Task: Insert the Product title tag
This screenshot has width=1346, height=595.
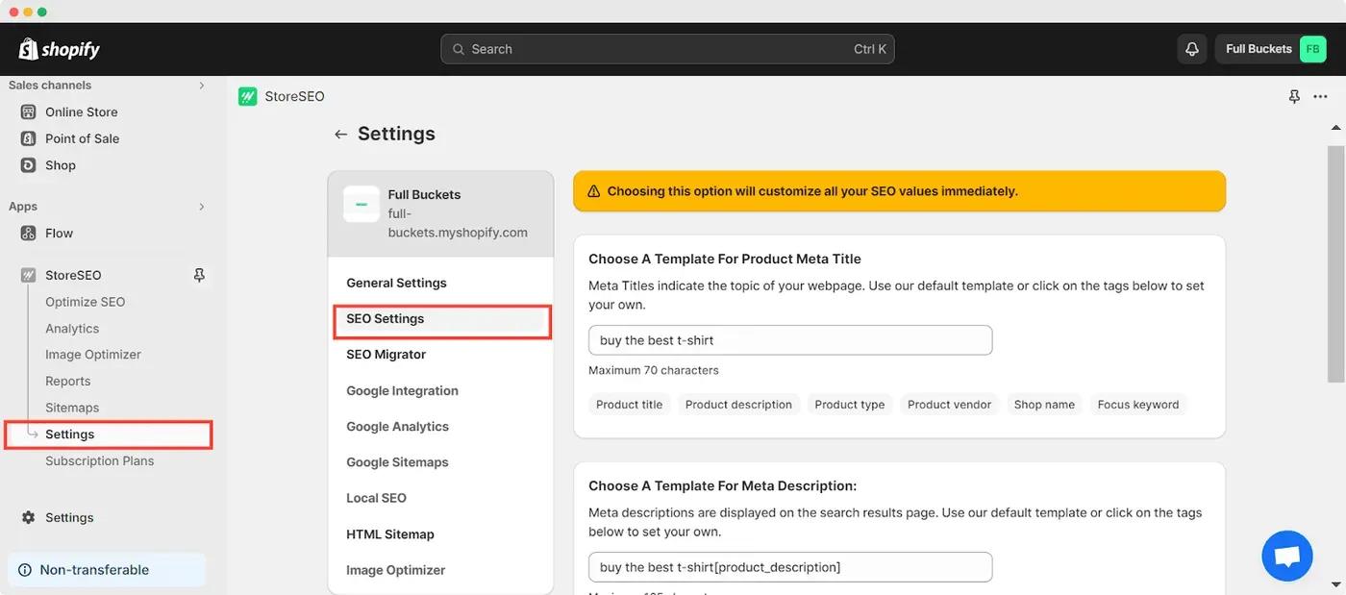Action: pyautogui.click(x=630, y=405)
